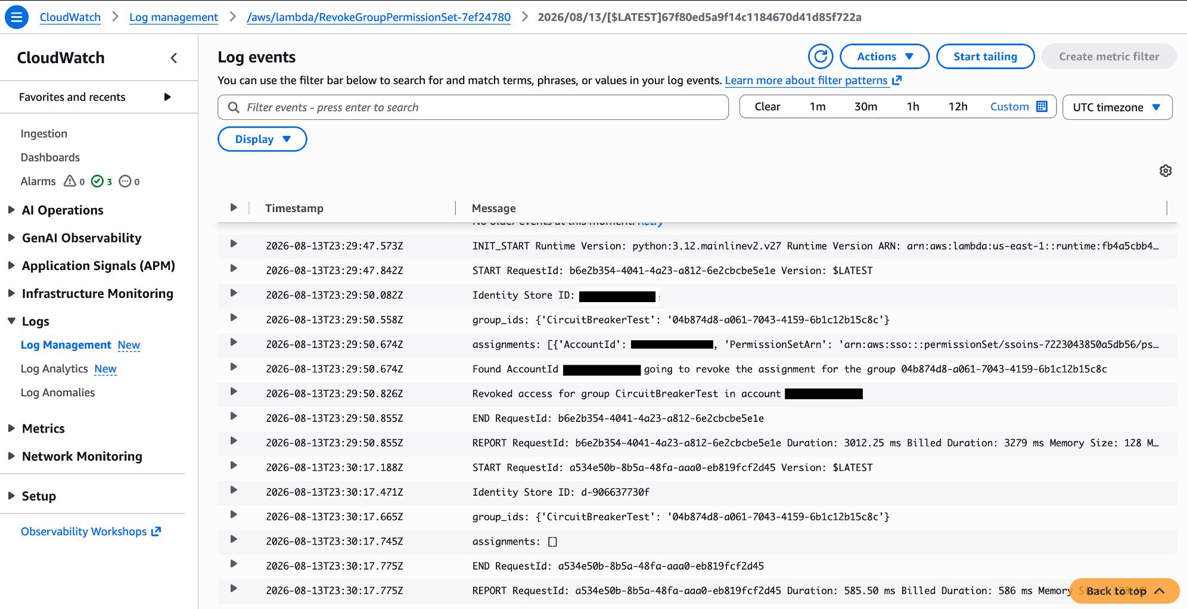Image resolution: width=1187 pixels, height=609 pixels.
Task: Open the Custom time range calendar icon
Action: point(1042,107)
